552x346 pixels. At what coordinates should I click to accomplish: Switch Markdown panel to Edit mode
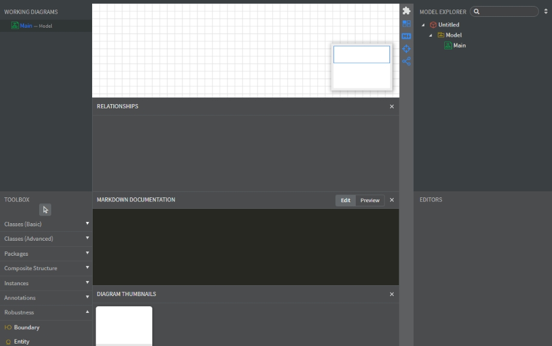pyautogui.click(x=346, y=200)
